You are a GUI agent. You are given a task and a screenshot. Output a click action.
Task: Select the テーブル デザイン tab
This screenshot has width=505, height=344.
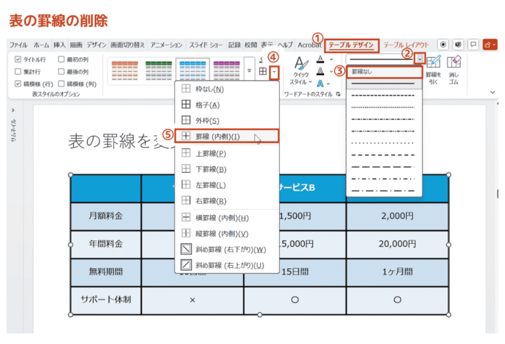(351, 46)
